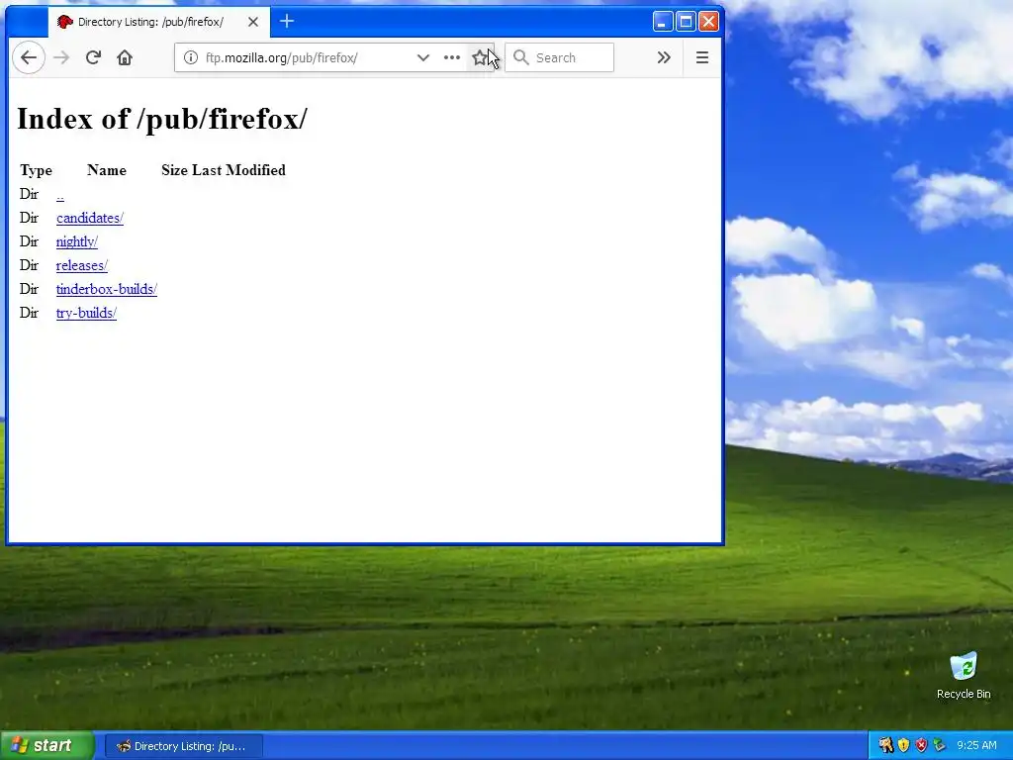Screen dimensions: 1013x760
Task: Open the tinderbox-builds/ directory
Action: tap(107, 289)
